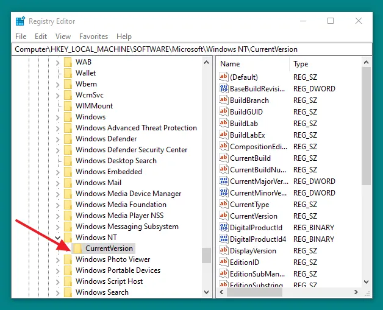Click the BaseBuildRevision DWORD value icon
Image resolution: width=383 pixels, height=310 pixels.
pyautogui.click(x=223, y=89)
